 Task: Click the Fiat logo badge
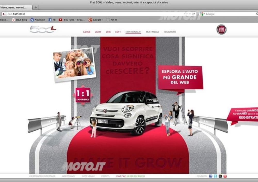click(221, 29)
